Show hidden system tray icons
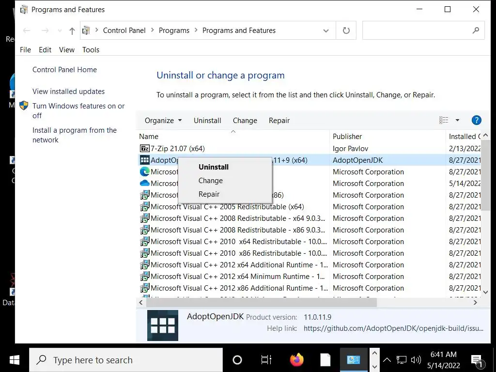The width and height of the screenshot is (496, 372). 387,360
